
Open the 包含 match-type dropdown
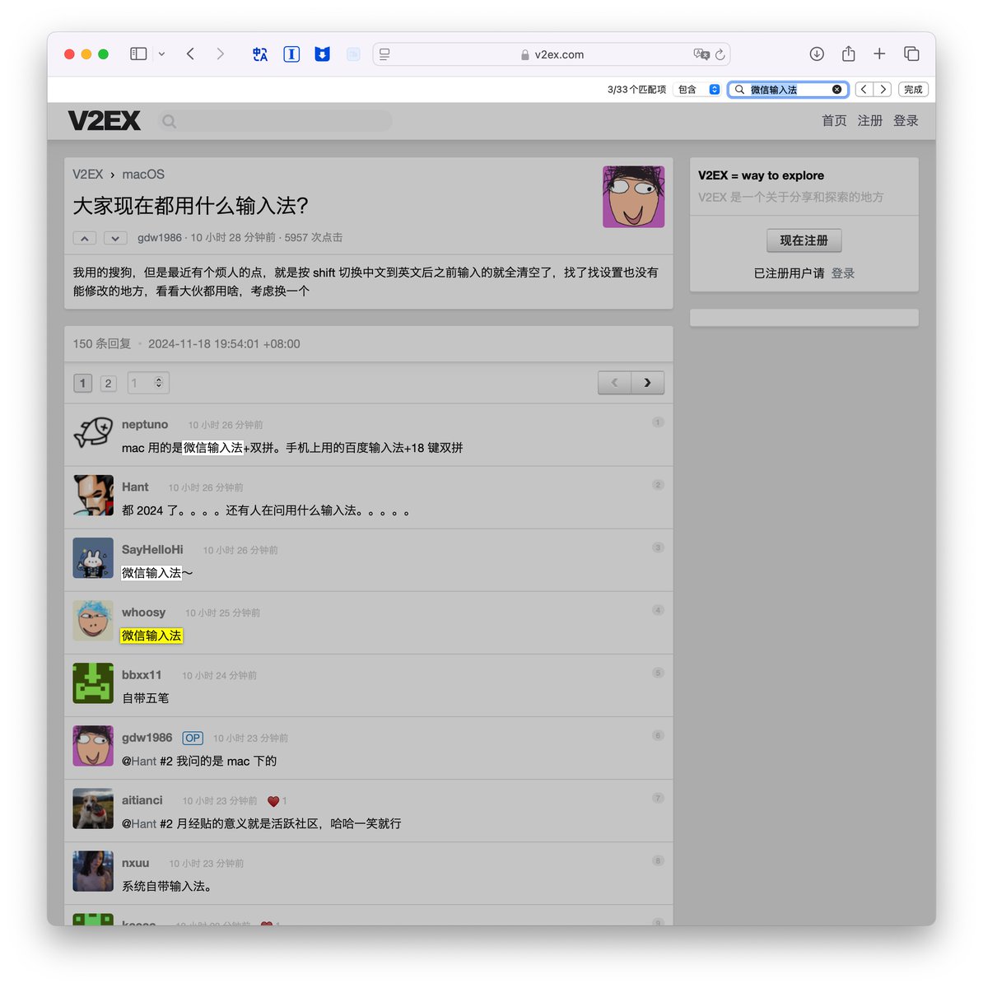pos(698,90)
